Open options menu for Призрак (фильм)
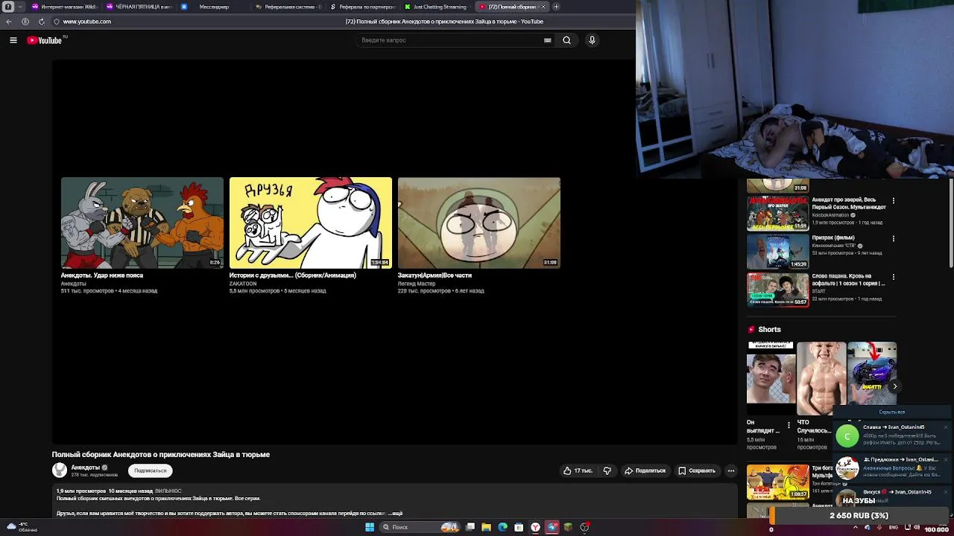The width and height of the screenshot is (954, 536). (893, 238)
